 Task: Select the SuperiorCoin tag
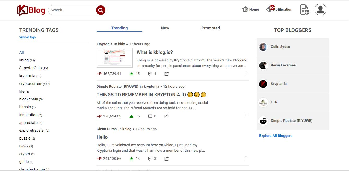click(33, 68)
